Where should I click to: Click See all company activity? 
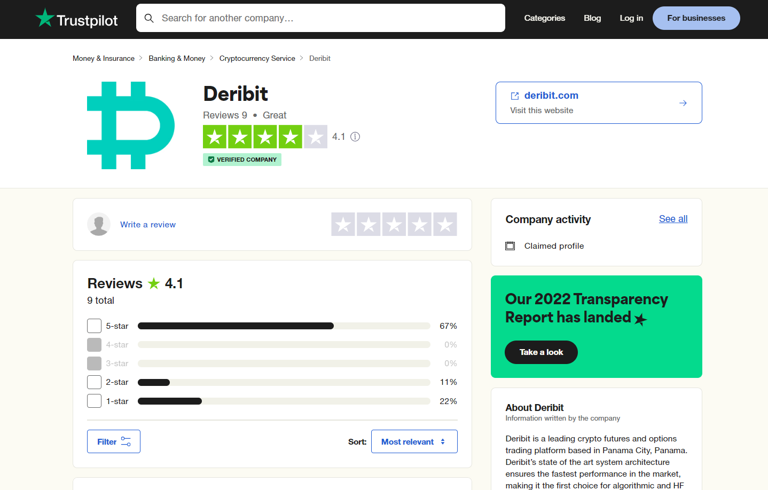(x=673, y=219)
